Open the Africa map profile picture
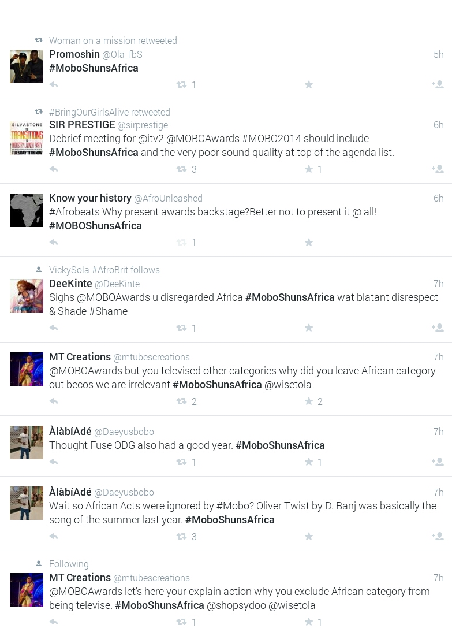The image size is (452, 636). pos(27,210)
